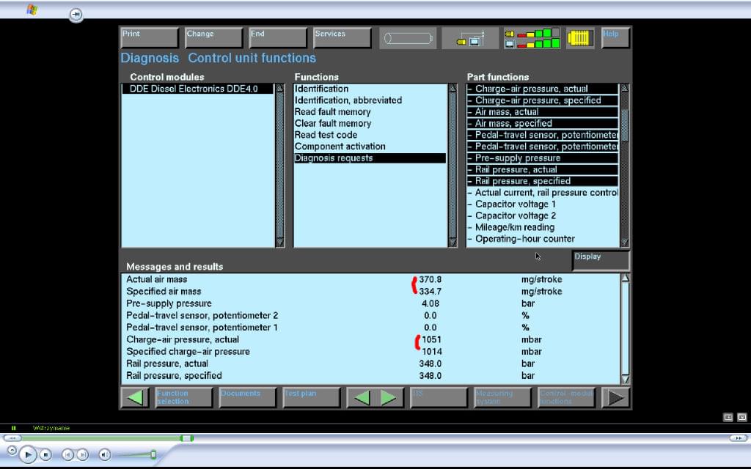Click the left small view icon above seek bar
This screenshot has height=469, width=751.
(728, 417)
